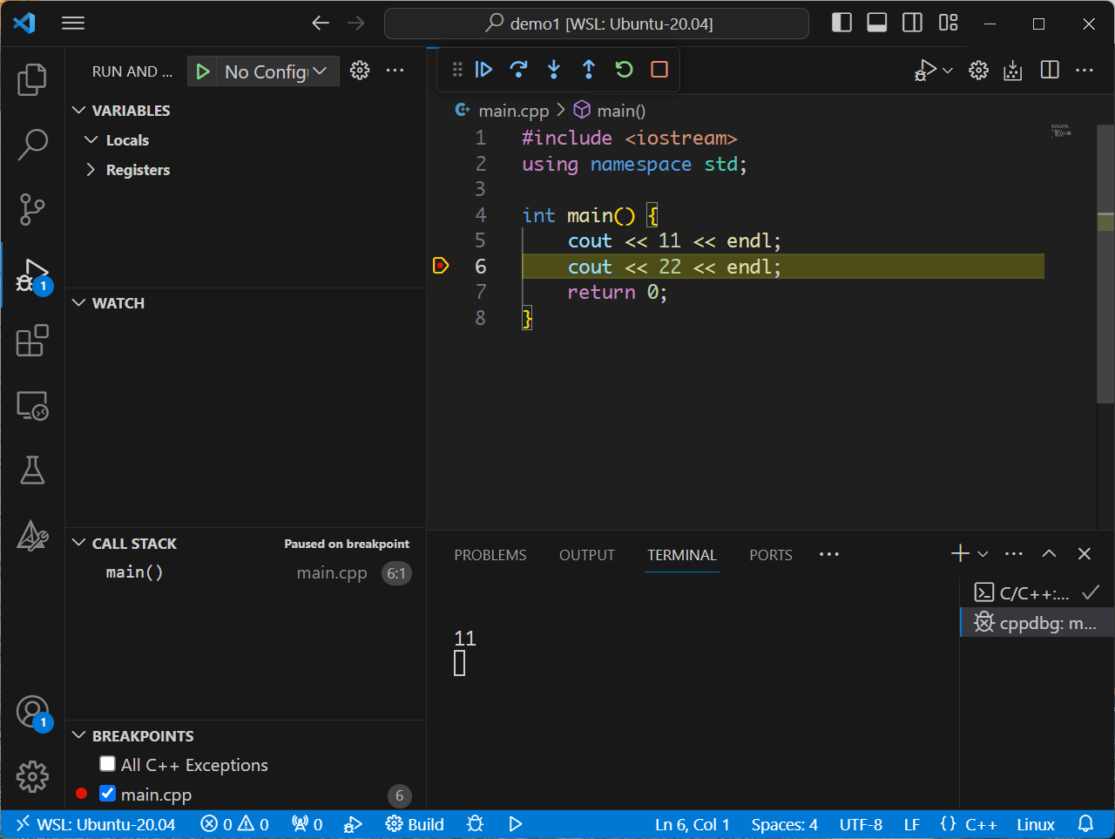This screenshot has width=1115, height=839.
Task: Open the debug C/C++ file dropdown arrow
Action: pos(948,71)
